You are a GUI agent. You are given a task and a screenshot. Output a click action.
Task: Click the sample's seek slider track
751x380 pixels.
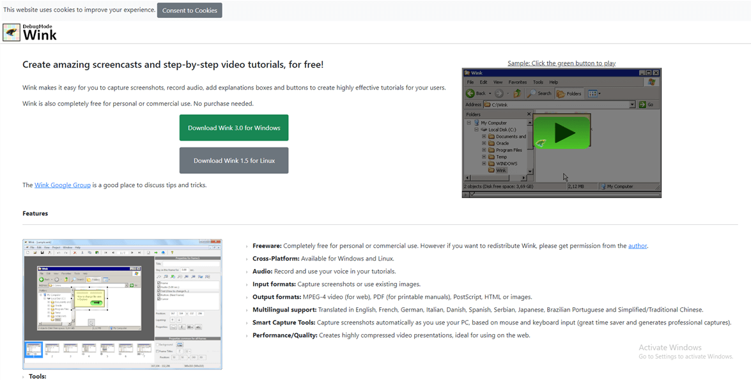[x=565, y=194]
